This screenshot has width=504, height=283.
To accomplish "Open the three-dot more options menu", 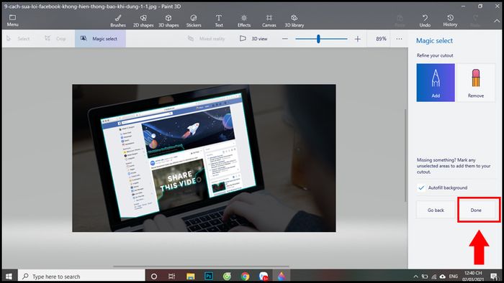I will pyautogui.click(x=399, y=39).
